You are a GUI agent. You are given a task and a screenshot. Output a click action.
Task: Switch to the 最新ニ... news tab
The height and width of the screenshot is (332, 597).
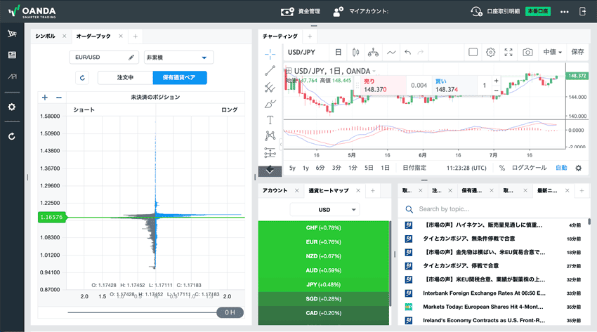547,190
